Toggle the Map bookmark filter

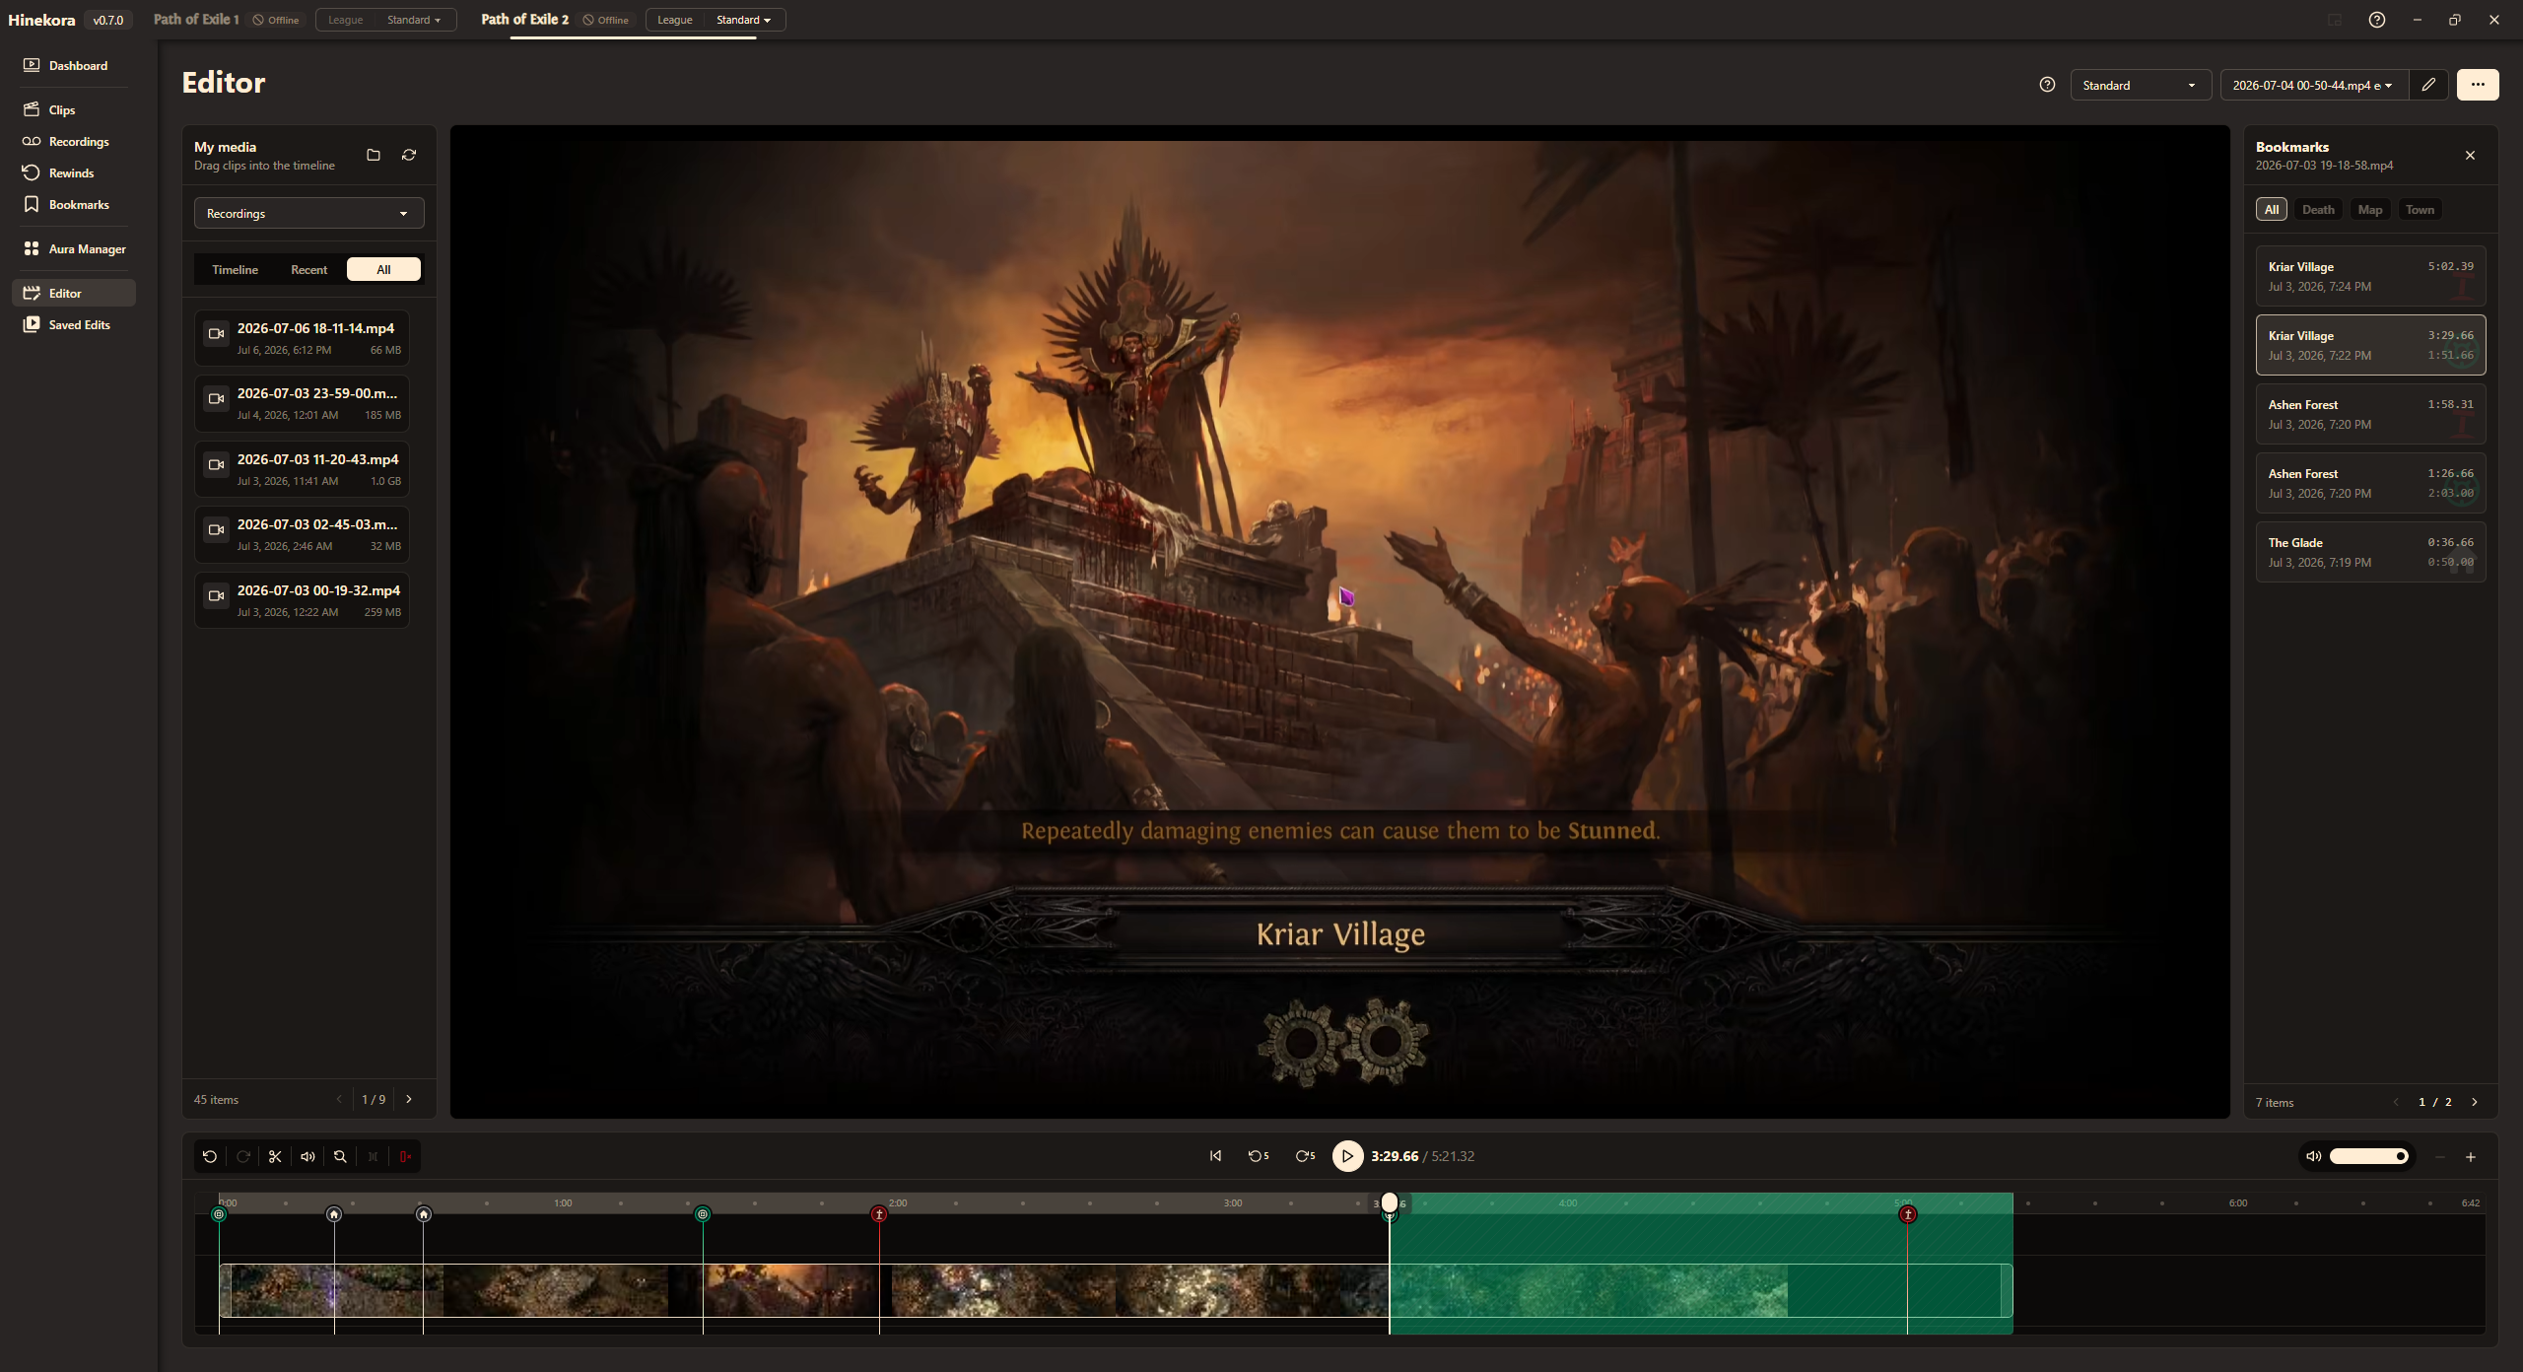2370,209
